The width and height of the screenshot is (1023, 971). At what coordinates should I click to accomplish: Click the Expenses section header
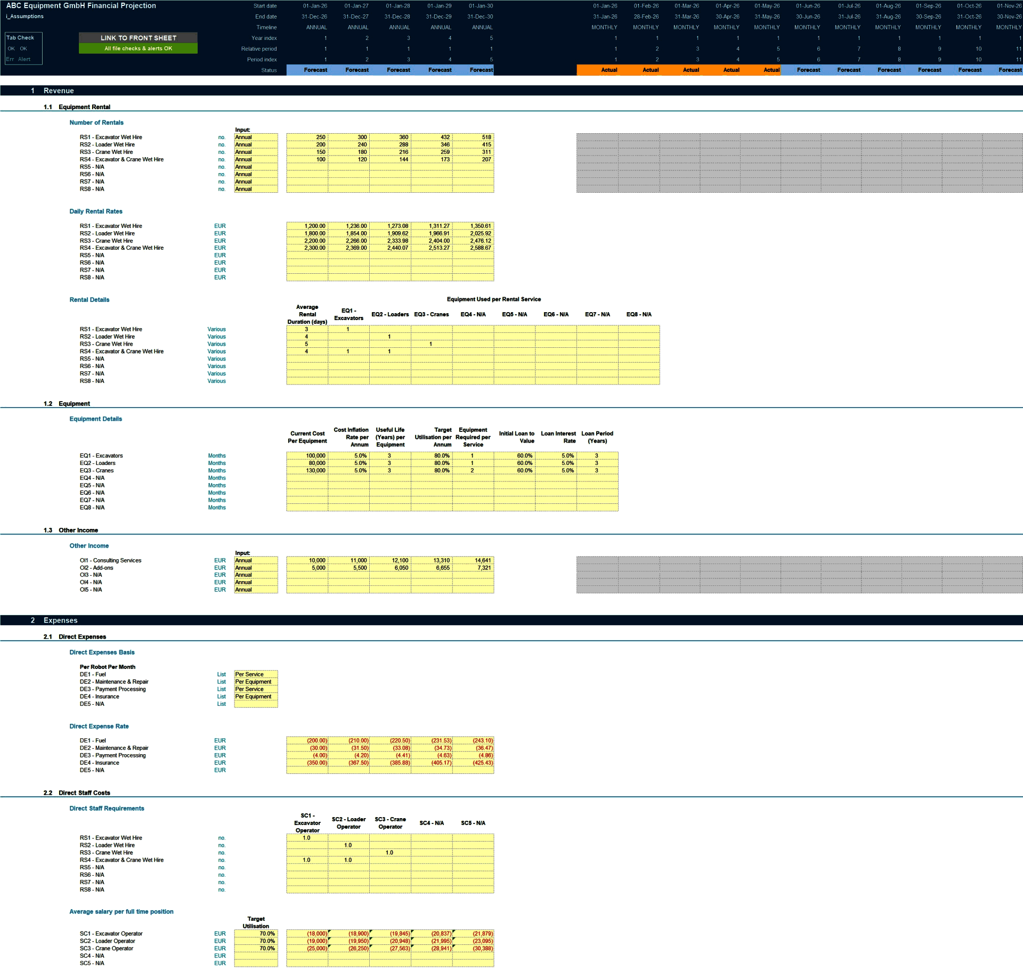pos(60,620)
